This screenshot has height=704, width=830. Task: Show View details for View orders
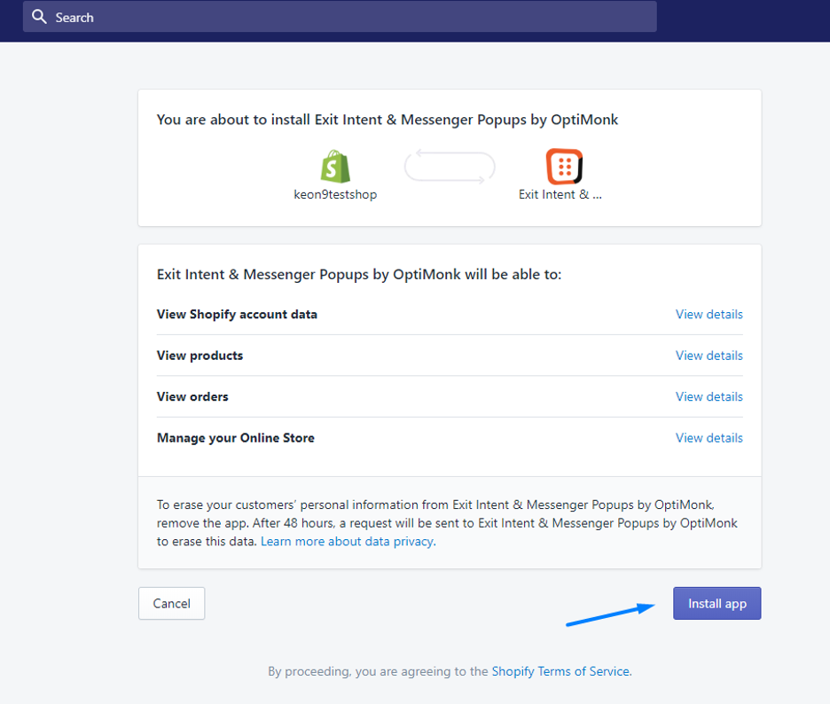709,396
